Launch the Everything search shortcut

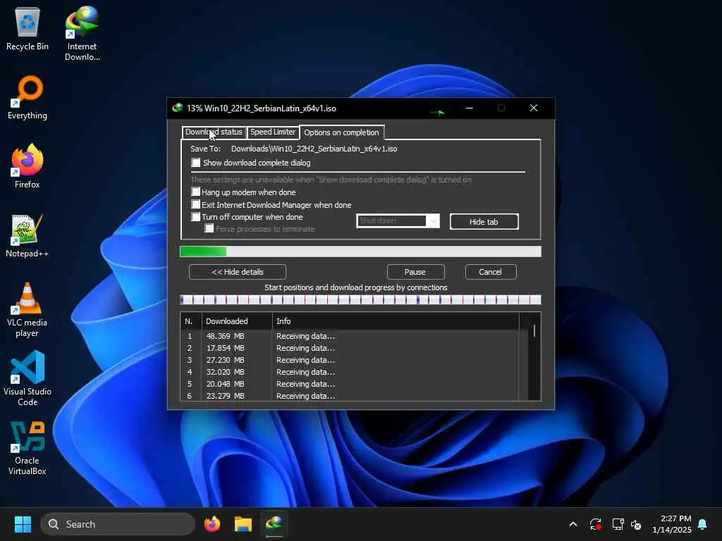coord(27,98)
